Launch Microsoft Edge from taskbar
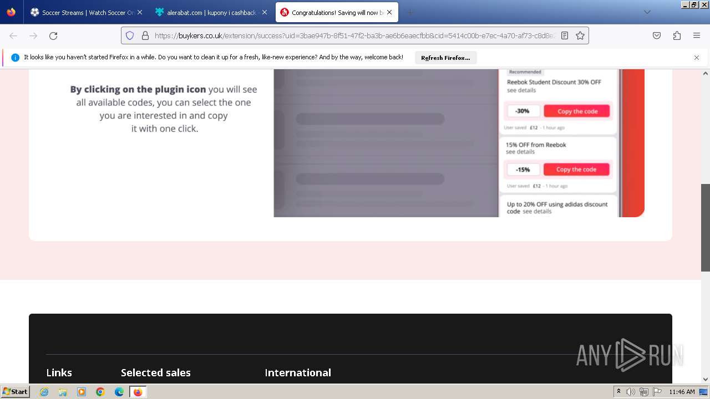 (x=119, y=392)
